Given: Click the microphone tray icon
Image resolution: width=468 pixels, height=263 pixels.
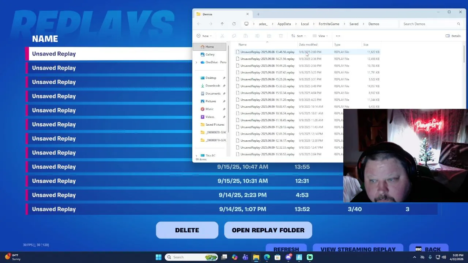Looking at the screenshot, I should (x=430, y=257).
